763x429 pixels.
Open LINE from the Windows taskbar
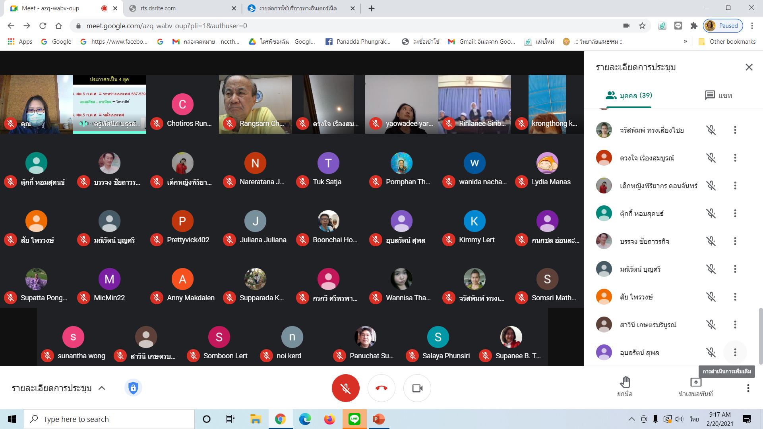pos(354,419)
